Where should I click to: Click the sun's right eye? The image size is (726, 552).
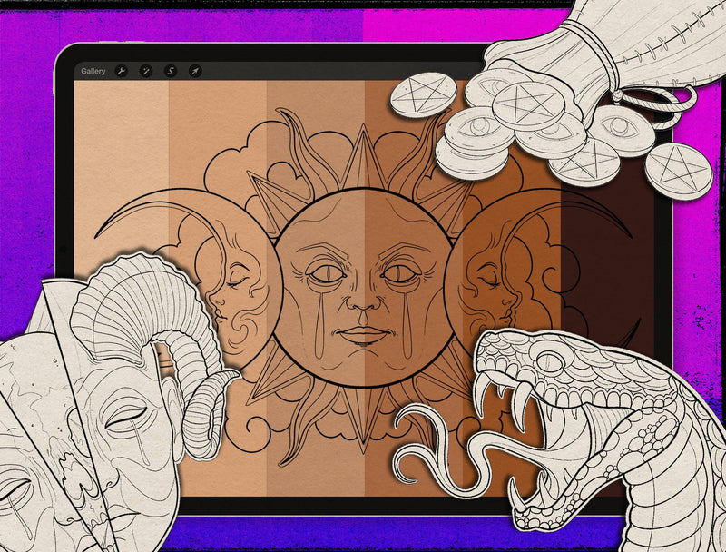(x=399, y=271)
